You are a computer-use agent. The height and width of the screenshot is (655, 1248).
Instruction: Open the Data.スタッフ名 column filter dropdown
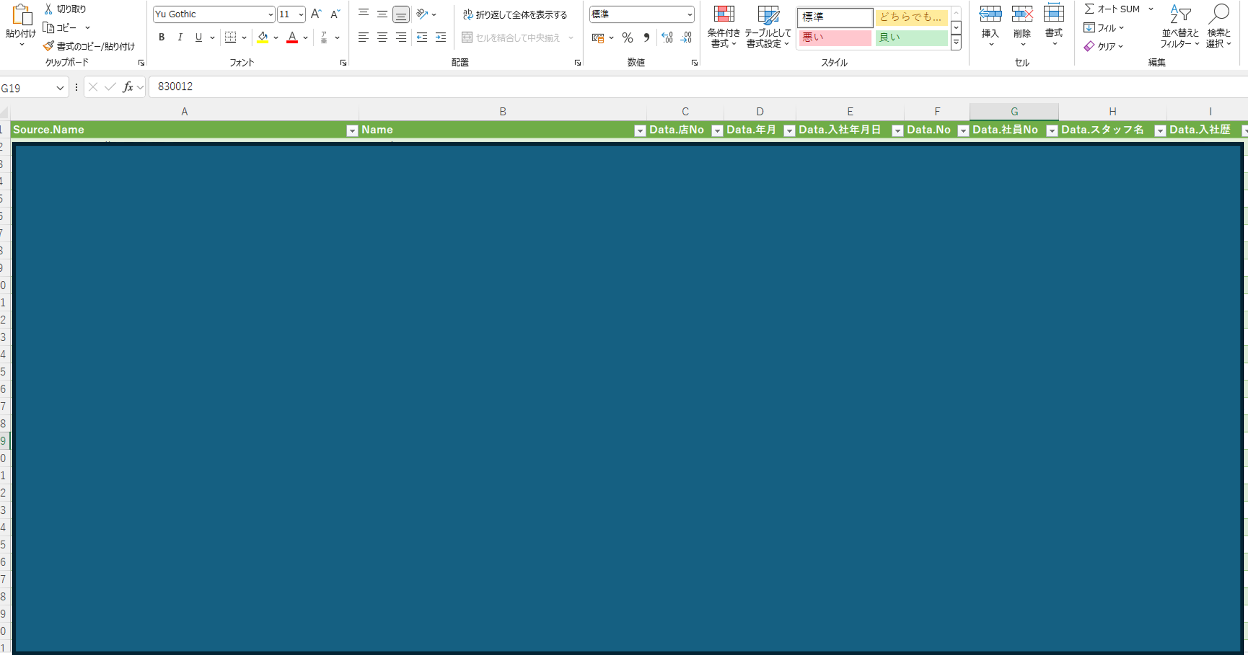pyautogui.click(x=1160, y=130)
